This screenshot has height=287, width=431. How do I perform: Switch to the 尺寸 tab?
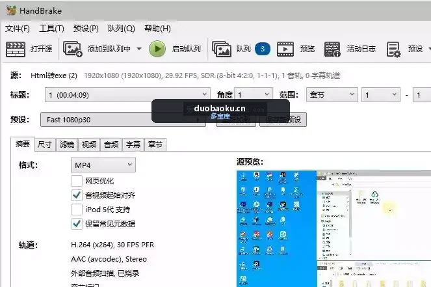coord(45,144)
